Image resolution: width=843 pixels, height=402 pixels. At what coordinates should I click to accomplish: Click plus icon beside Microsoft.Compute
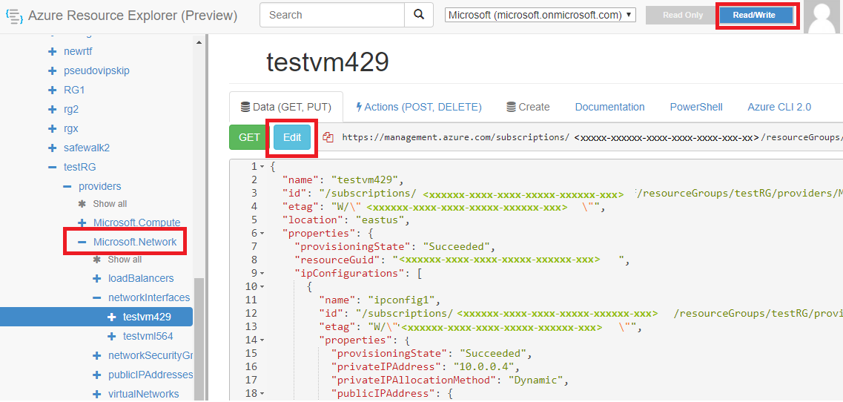click(82, 223)
